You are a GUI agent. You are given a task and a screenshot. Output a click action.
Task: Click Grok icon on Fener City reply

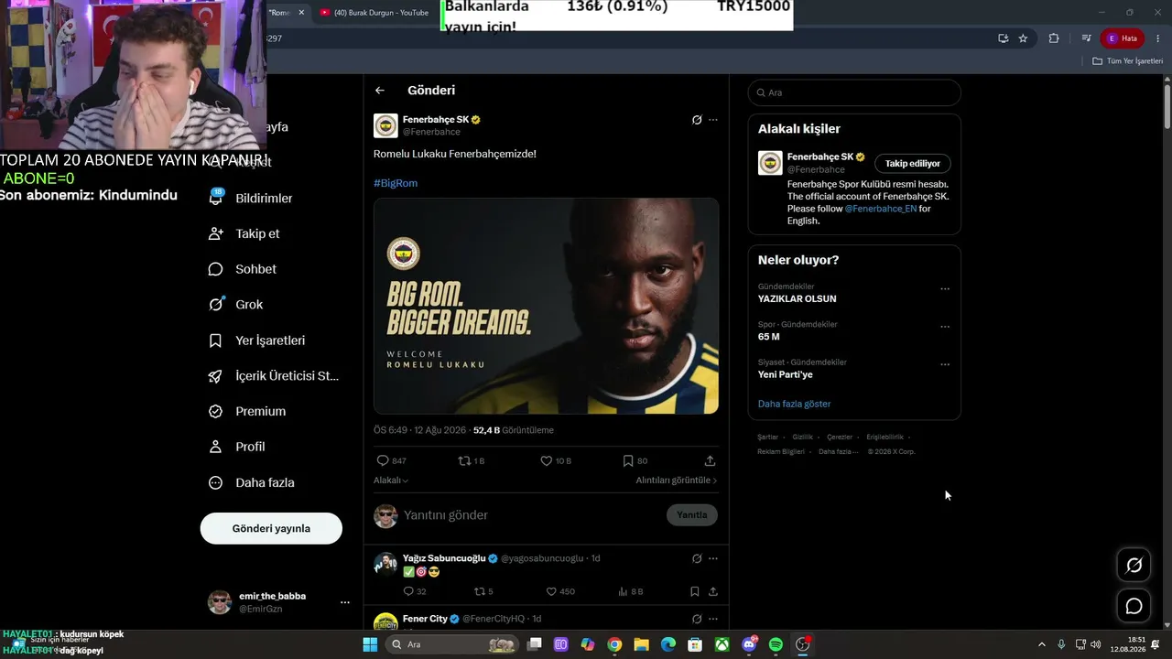tap(697, 619)
